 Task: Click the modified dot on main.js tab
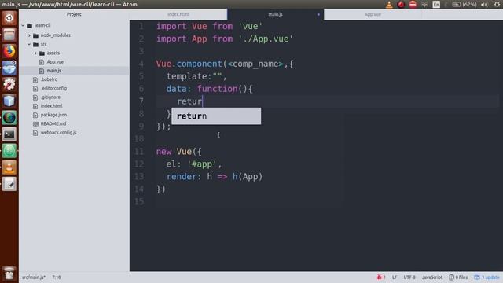[318, 14]
